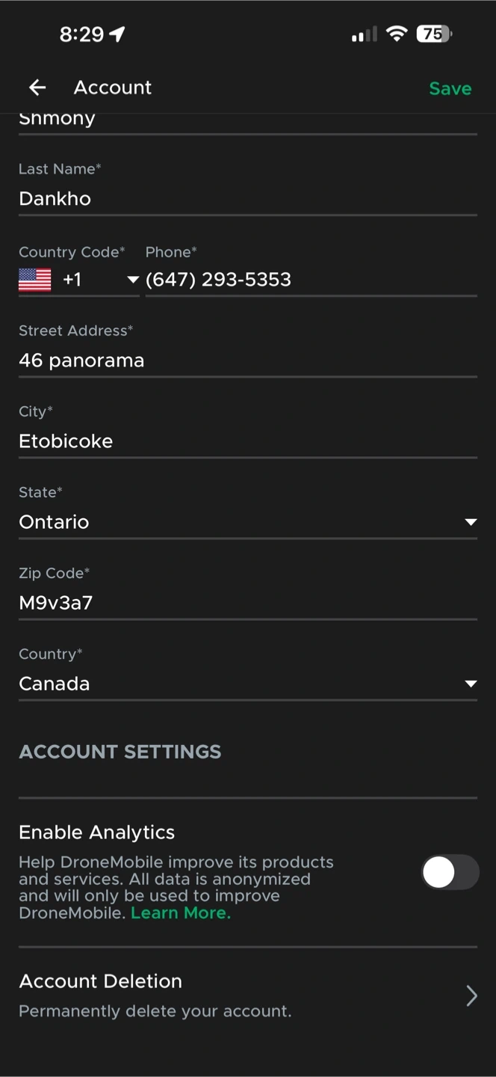
Task: Toggle the Enable Analytics switch
Action: 449,872
